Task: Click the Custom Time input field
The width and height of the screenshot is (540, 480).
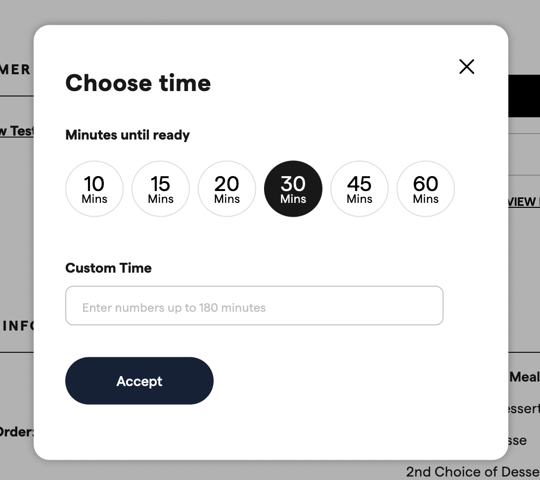Action: 254,305
